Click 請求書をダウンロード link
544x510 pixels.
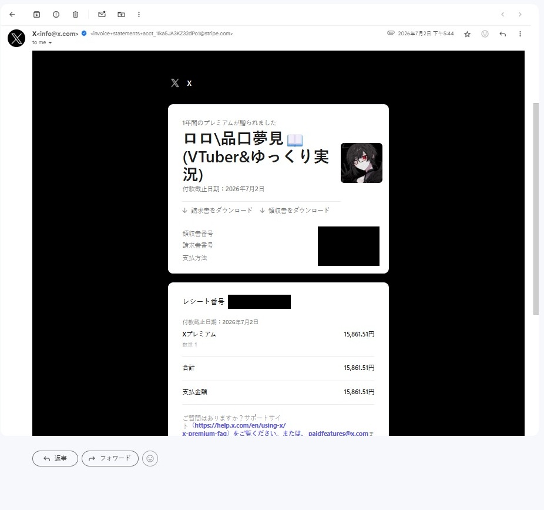pos(217,210)
